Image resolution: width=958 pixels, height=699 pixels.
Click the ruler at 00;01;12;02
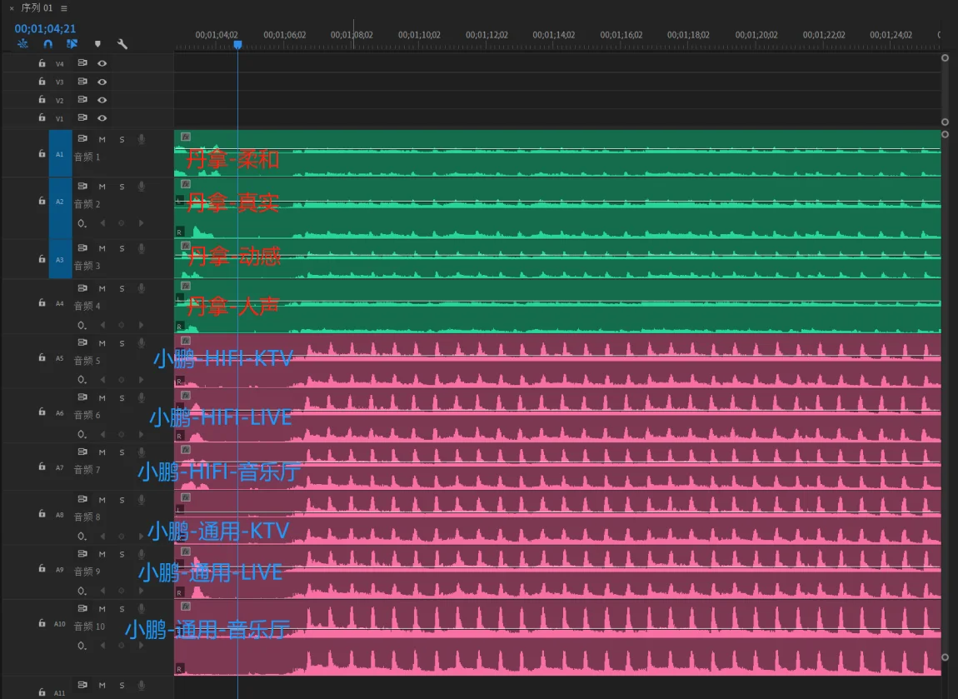pos(486,42)
